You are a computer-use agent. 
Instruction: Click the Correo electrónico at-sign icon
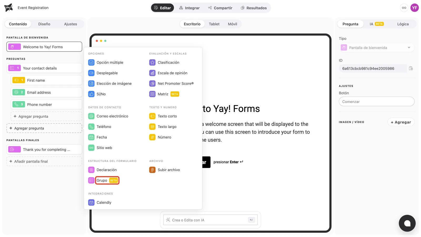[91, 116]
